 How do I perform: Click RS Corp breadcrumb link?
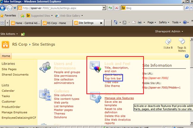pyautogui.click(x=20, y=44)
